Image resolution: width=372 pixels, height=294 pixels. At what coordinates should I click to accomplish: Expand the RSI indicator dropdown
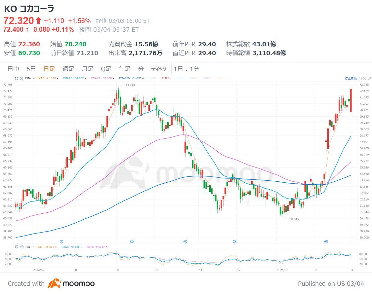(x=33, y=247)
